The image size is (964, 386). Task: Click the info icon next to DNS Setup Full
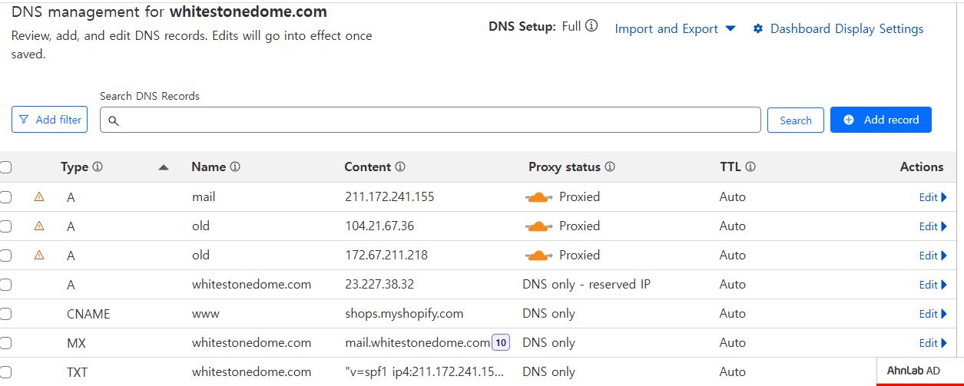click(x=591, y=26)
